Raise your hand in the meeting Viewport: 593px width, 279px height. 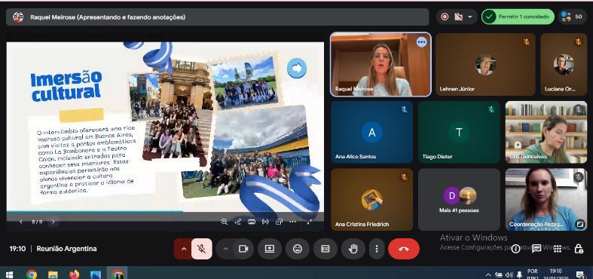click(x=353, y=249)
